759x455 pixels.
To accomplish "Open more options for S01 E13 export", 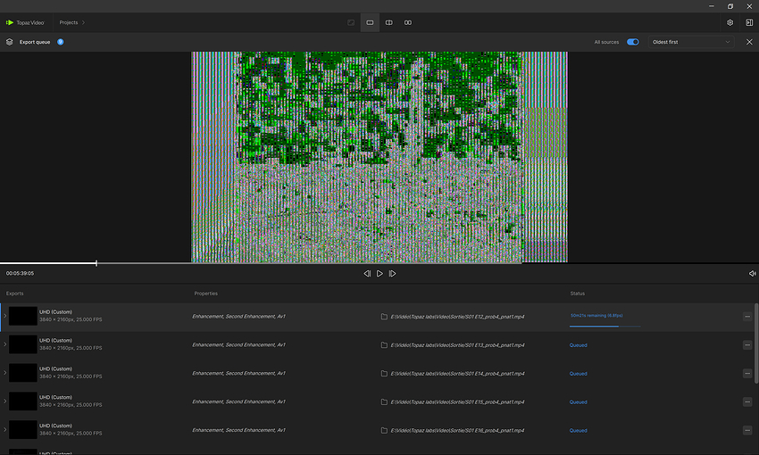I will pyautogui.click(x=747, y=345).
